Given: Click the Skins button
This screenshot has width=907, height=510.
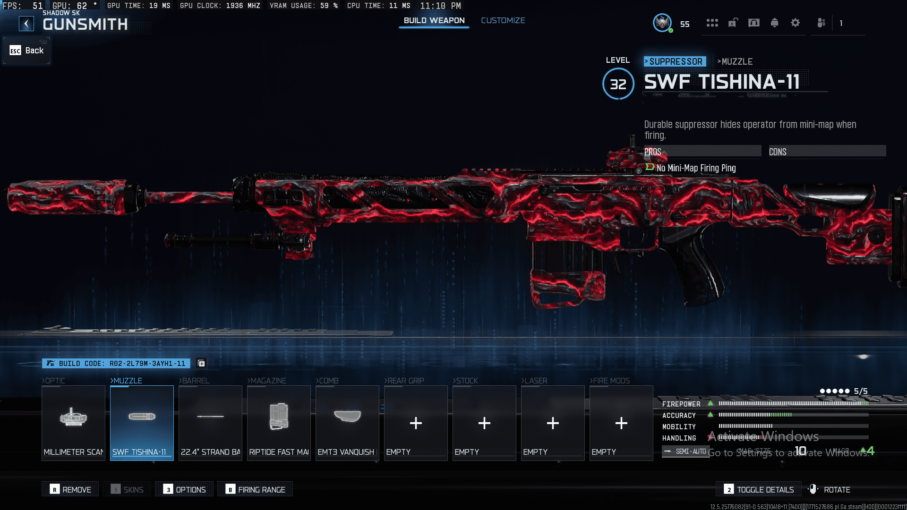Looking at the screenshot, I should (x=127, y=489).
